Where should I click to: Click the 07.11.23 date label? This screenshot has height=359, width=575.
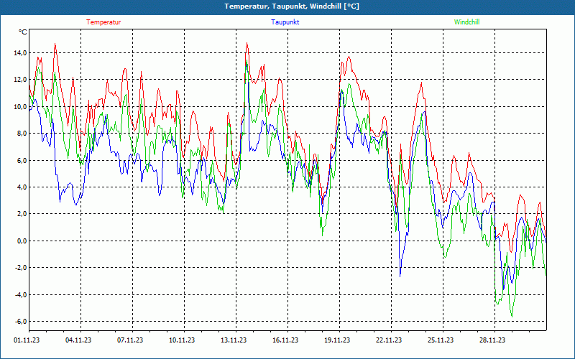point(130,340)
